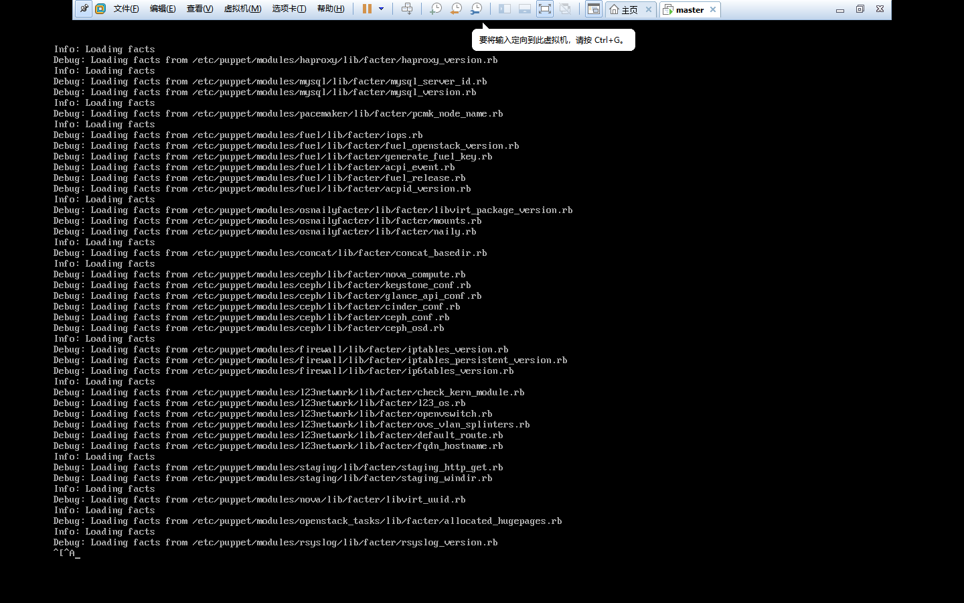Click the libvirt_package_version.rb debug line
964x603 pixels.
[313, 210]
